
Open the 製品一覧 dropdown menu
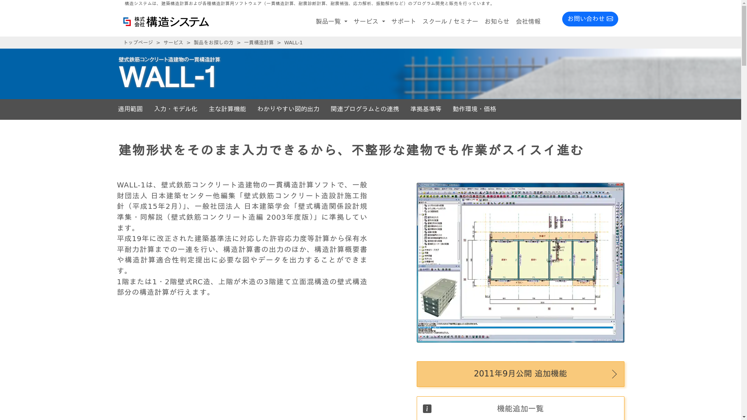pyautogui.click(x=331, y=21)
